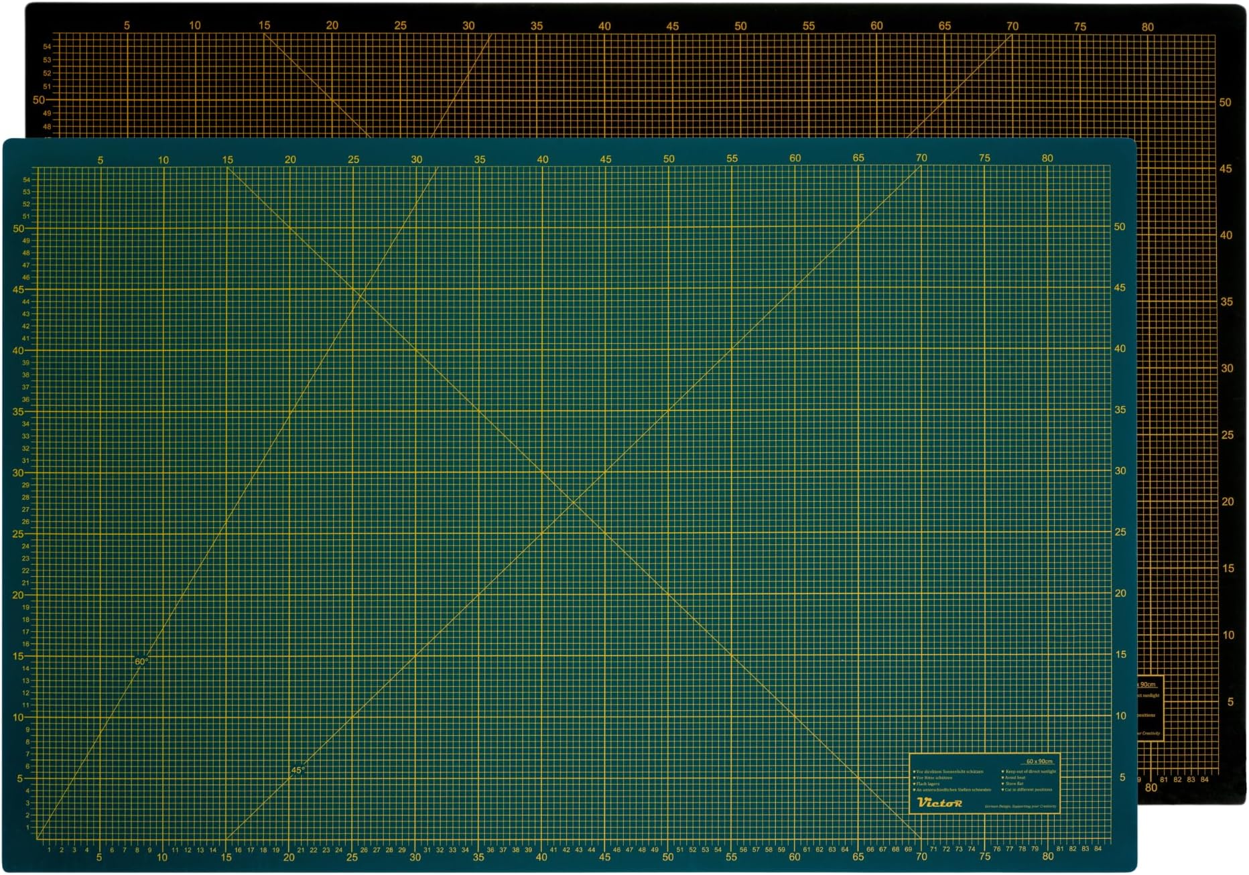
Task: Click "Keep out of direct sunlight" text
Action: tap(1031, 771)
